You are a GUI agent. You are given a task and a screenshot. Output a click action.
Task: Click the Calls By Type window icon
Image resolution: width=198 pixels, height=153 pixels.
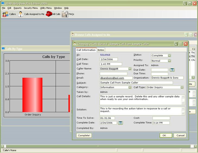3,49
